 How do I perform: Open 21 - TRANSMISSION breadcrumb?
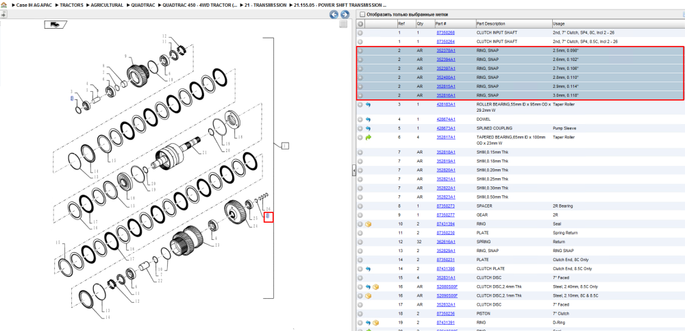pyautogui.click(x=266, y=5)
